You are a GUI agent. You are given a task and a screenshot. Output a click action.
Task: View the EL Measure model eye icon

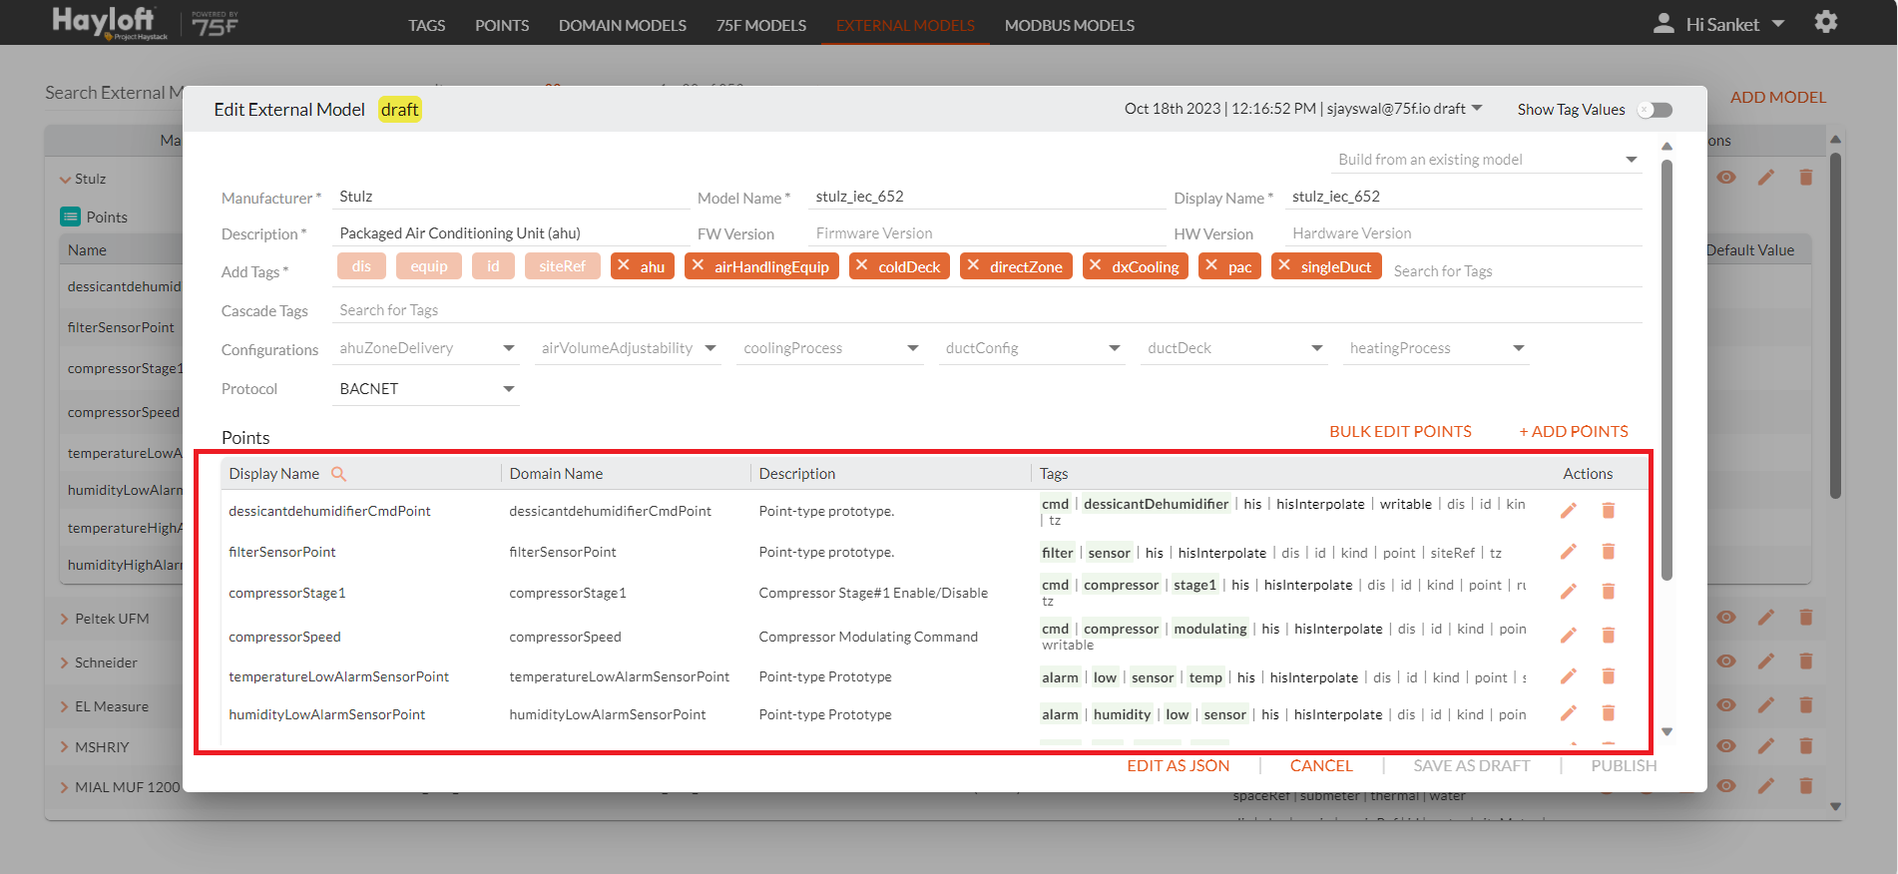pos(1726,705)
